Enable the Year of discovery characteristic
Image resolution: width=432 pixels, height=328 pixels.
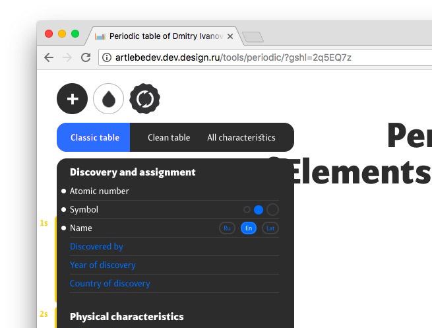tap(102, 265)
